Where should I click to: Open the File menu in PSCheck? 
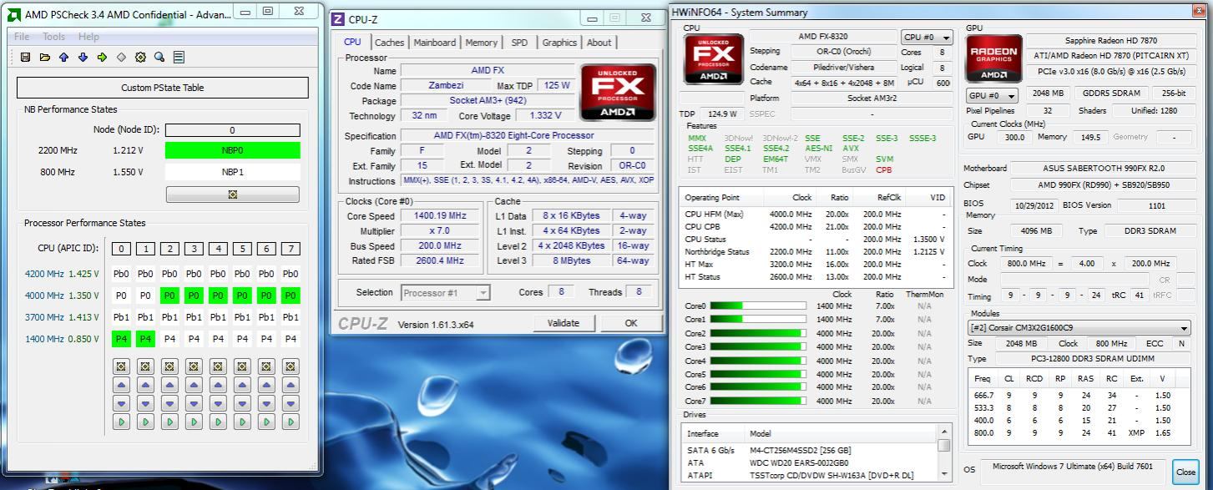tap(22, 37)
